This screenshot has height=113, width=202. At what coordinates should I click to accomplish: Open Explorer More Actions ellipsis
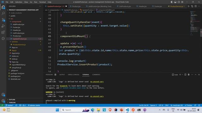pyautogui.click(x=40, y=6)
